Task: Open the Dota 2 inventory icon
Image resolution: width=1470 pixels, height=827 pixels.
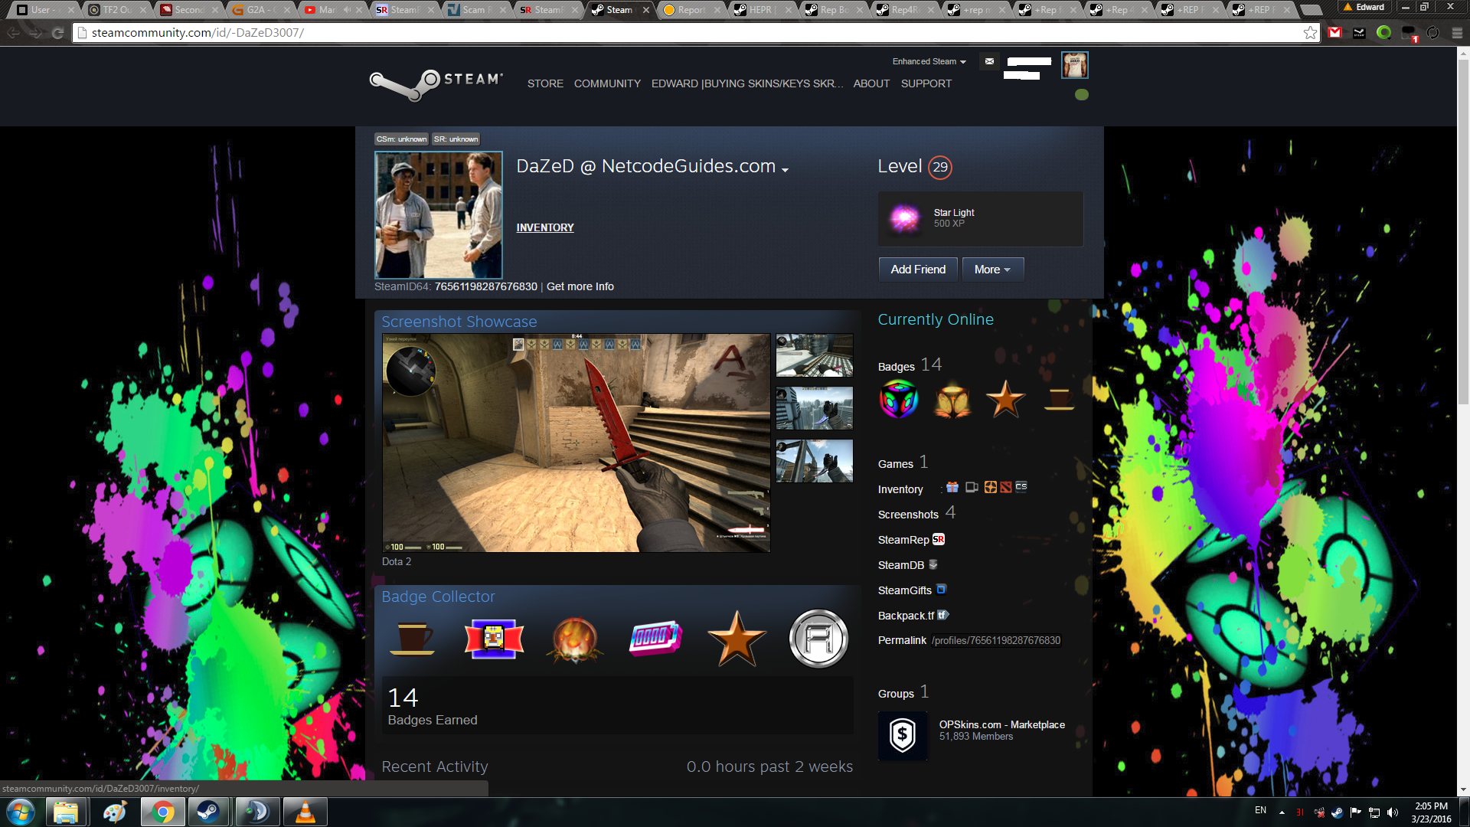Action: (x=1005, y=487)
